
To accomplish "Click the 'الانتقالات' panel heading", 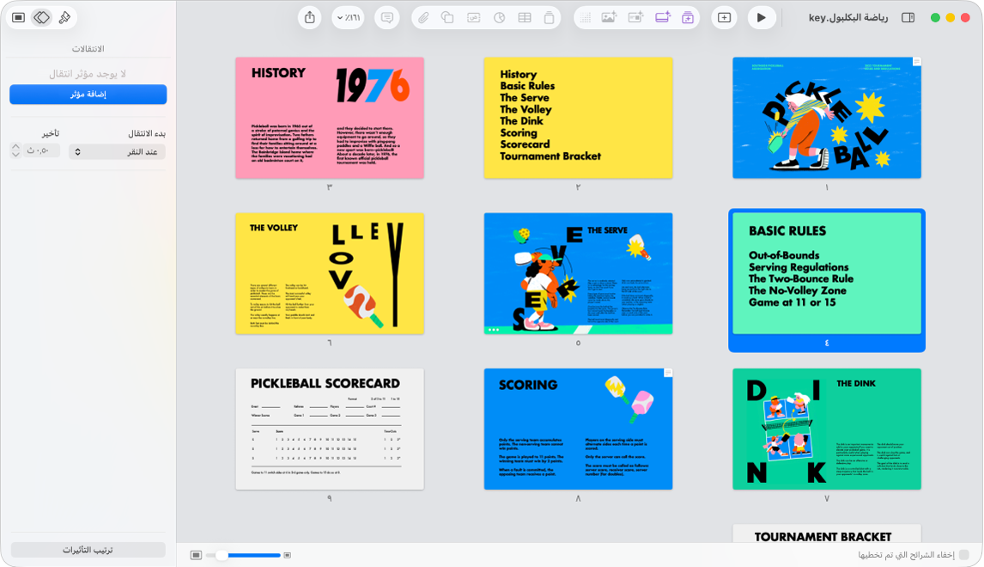I will pyautogui.click(x=88, y=48).
